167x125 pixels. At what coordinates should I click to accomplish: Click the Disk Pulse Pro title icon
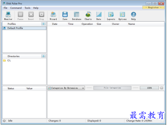[4, 3]
